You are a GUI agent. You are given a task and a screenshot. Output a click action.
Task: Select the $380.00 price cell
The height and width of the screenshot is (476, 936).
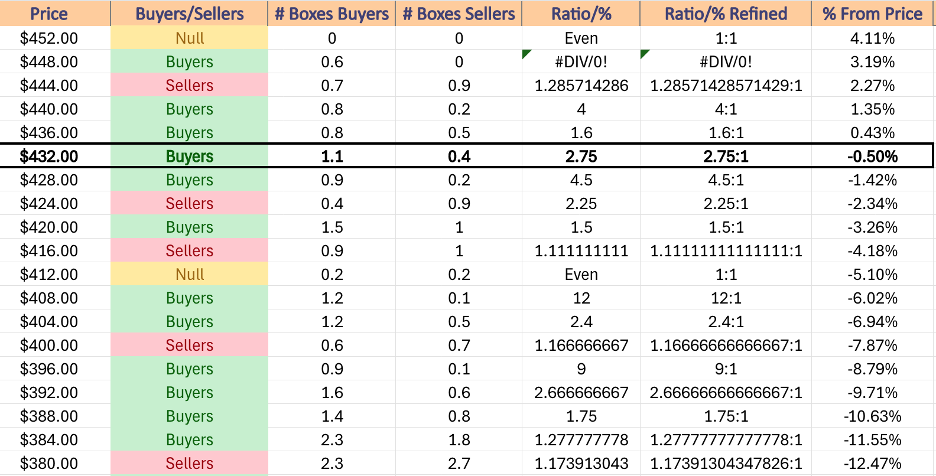tap(55, 463)
